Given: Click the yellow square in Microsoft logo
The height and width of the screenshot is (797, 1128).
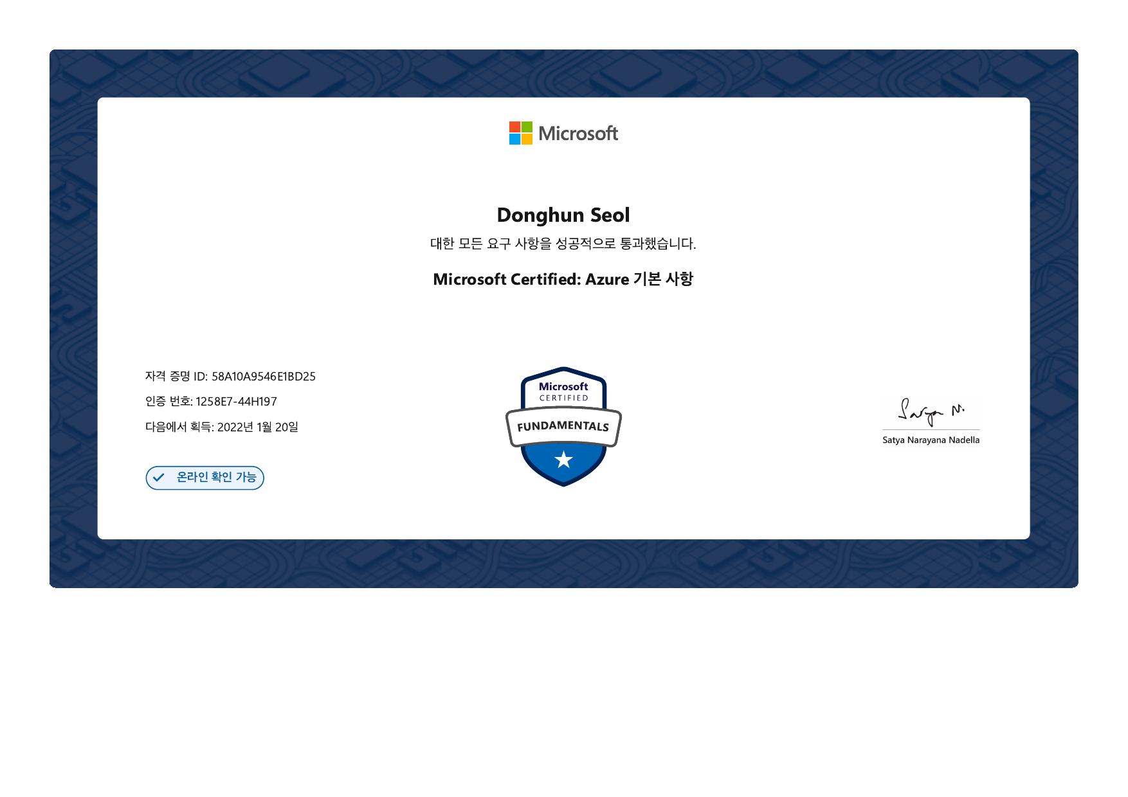Looking at the screenshot, I should point(527,139).
